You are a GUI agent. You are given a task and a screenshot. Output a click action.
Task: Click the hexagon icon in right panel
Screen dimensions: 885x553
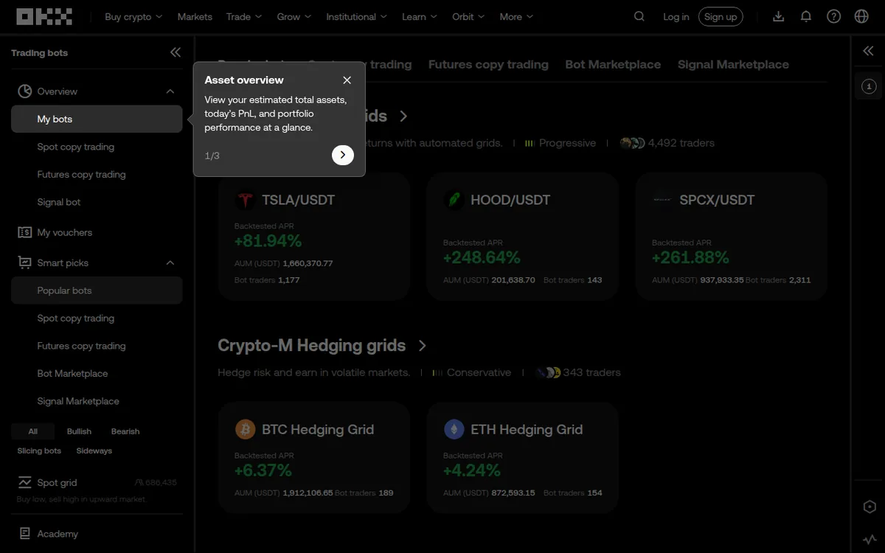(870, 507)
